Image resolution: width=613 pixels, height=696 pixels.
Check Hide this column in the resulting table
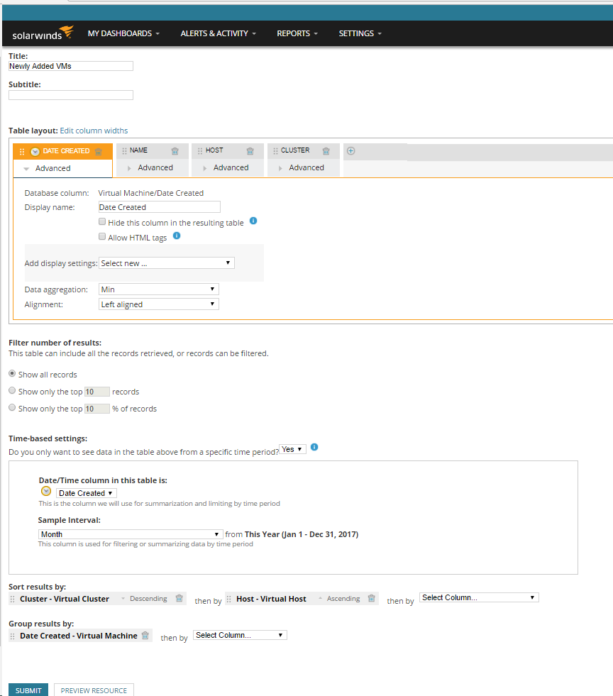pos(102,221)
